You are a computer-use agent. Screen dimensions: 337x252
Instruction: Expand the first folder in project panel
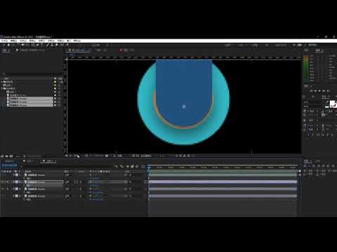tap(1, 82)
